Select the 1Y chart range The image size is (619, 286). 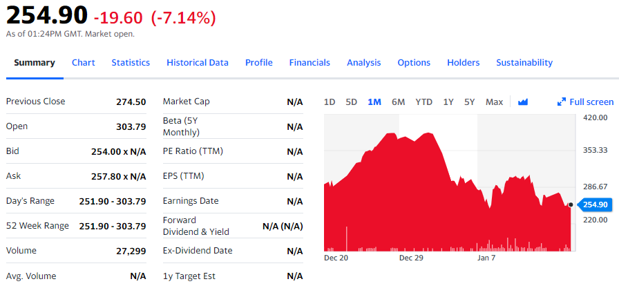pyautogui.click(x=448, y=102)
